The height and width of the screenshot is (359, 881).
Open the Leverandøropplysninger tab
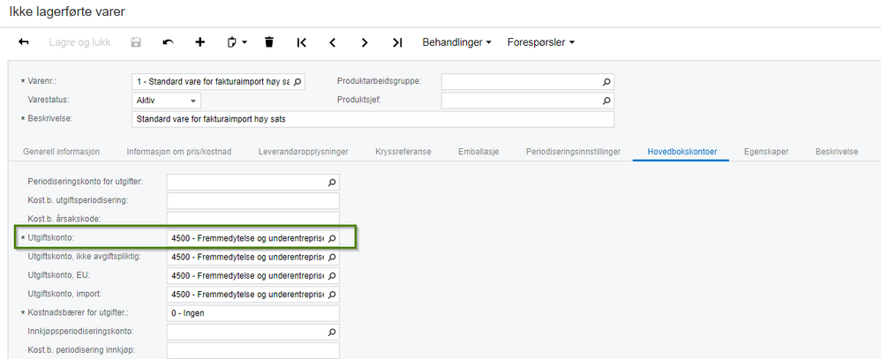(x=304, y=152)
